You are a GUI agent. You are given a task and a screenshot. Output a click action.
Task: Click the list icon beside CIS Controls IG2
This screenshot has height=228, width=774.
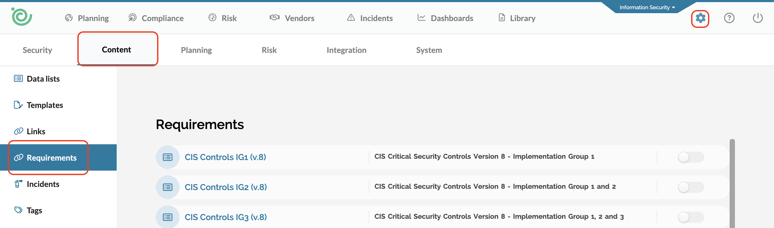click(x=167, y=187)
